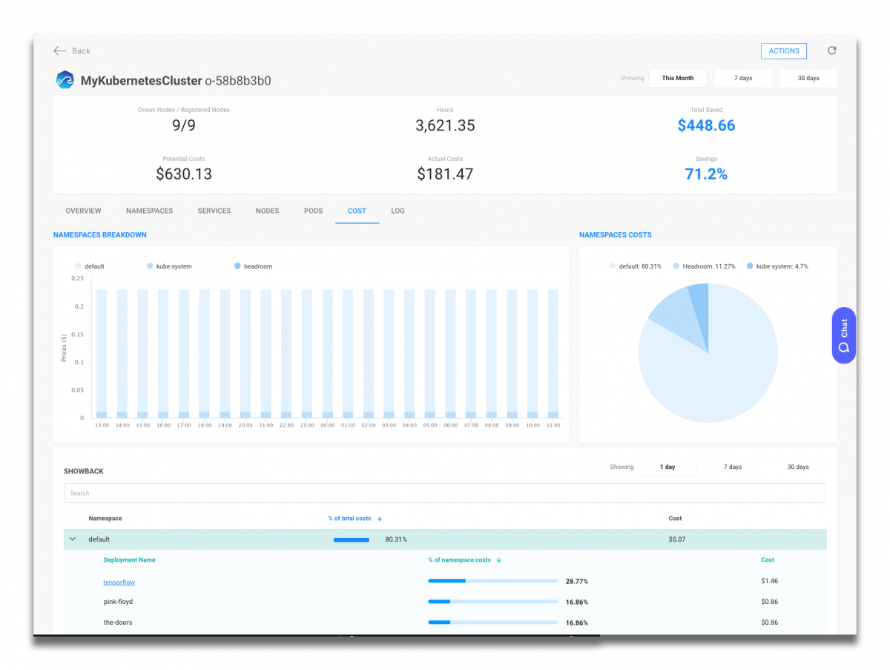Open the Chat bubble widget
890x670 pixels.
pyautogui.click(x=843, y=335)
